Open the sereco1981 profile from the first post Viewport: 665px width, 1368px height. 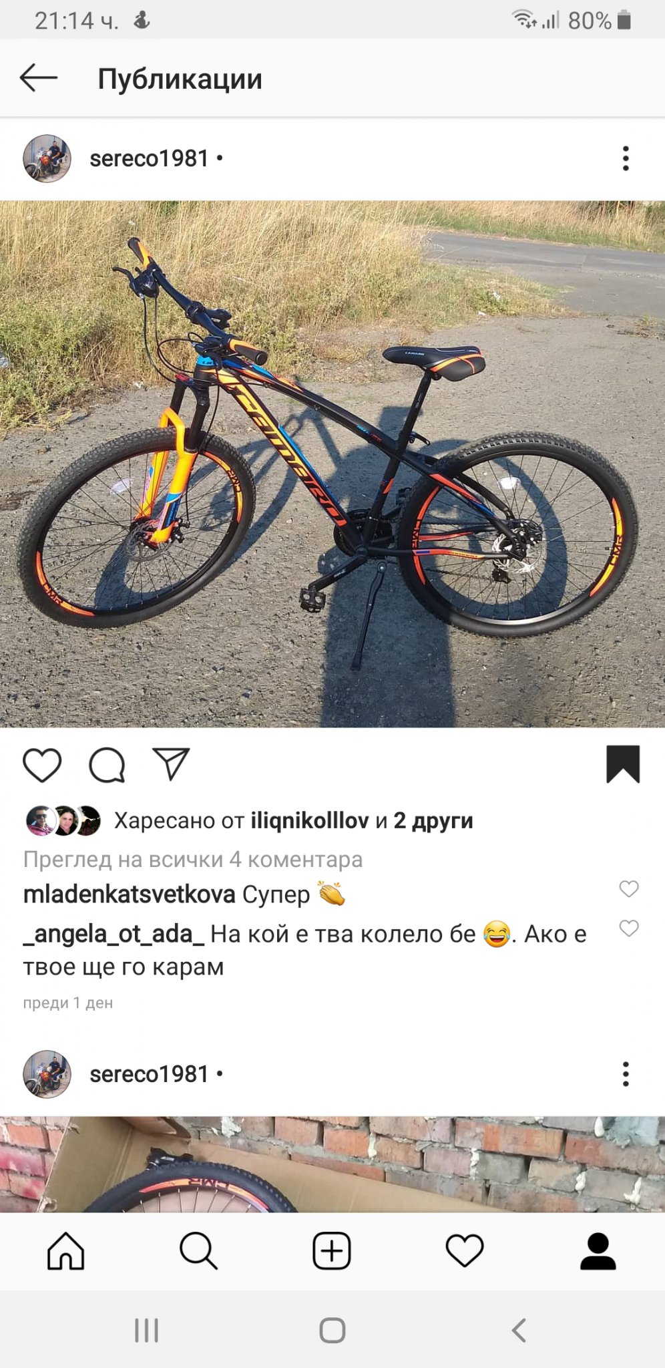click(x=149, y=158)
